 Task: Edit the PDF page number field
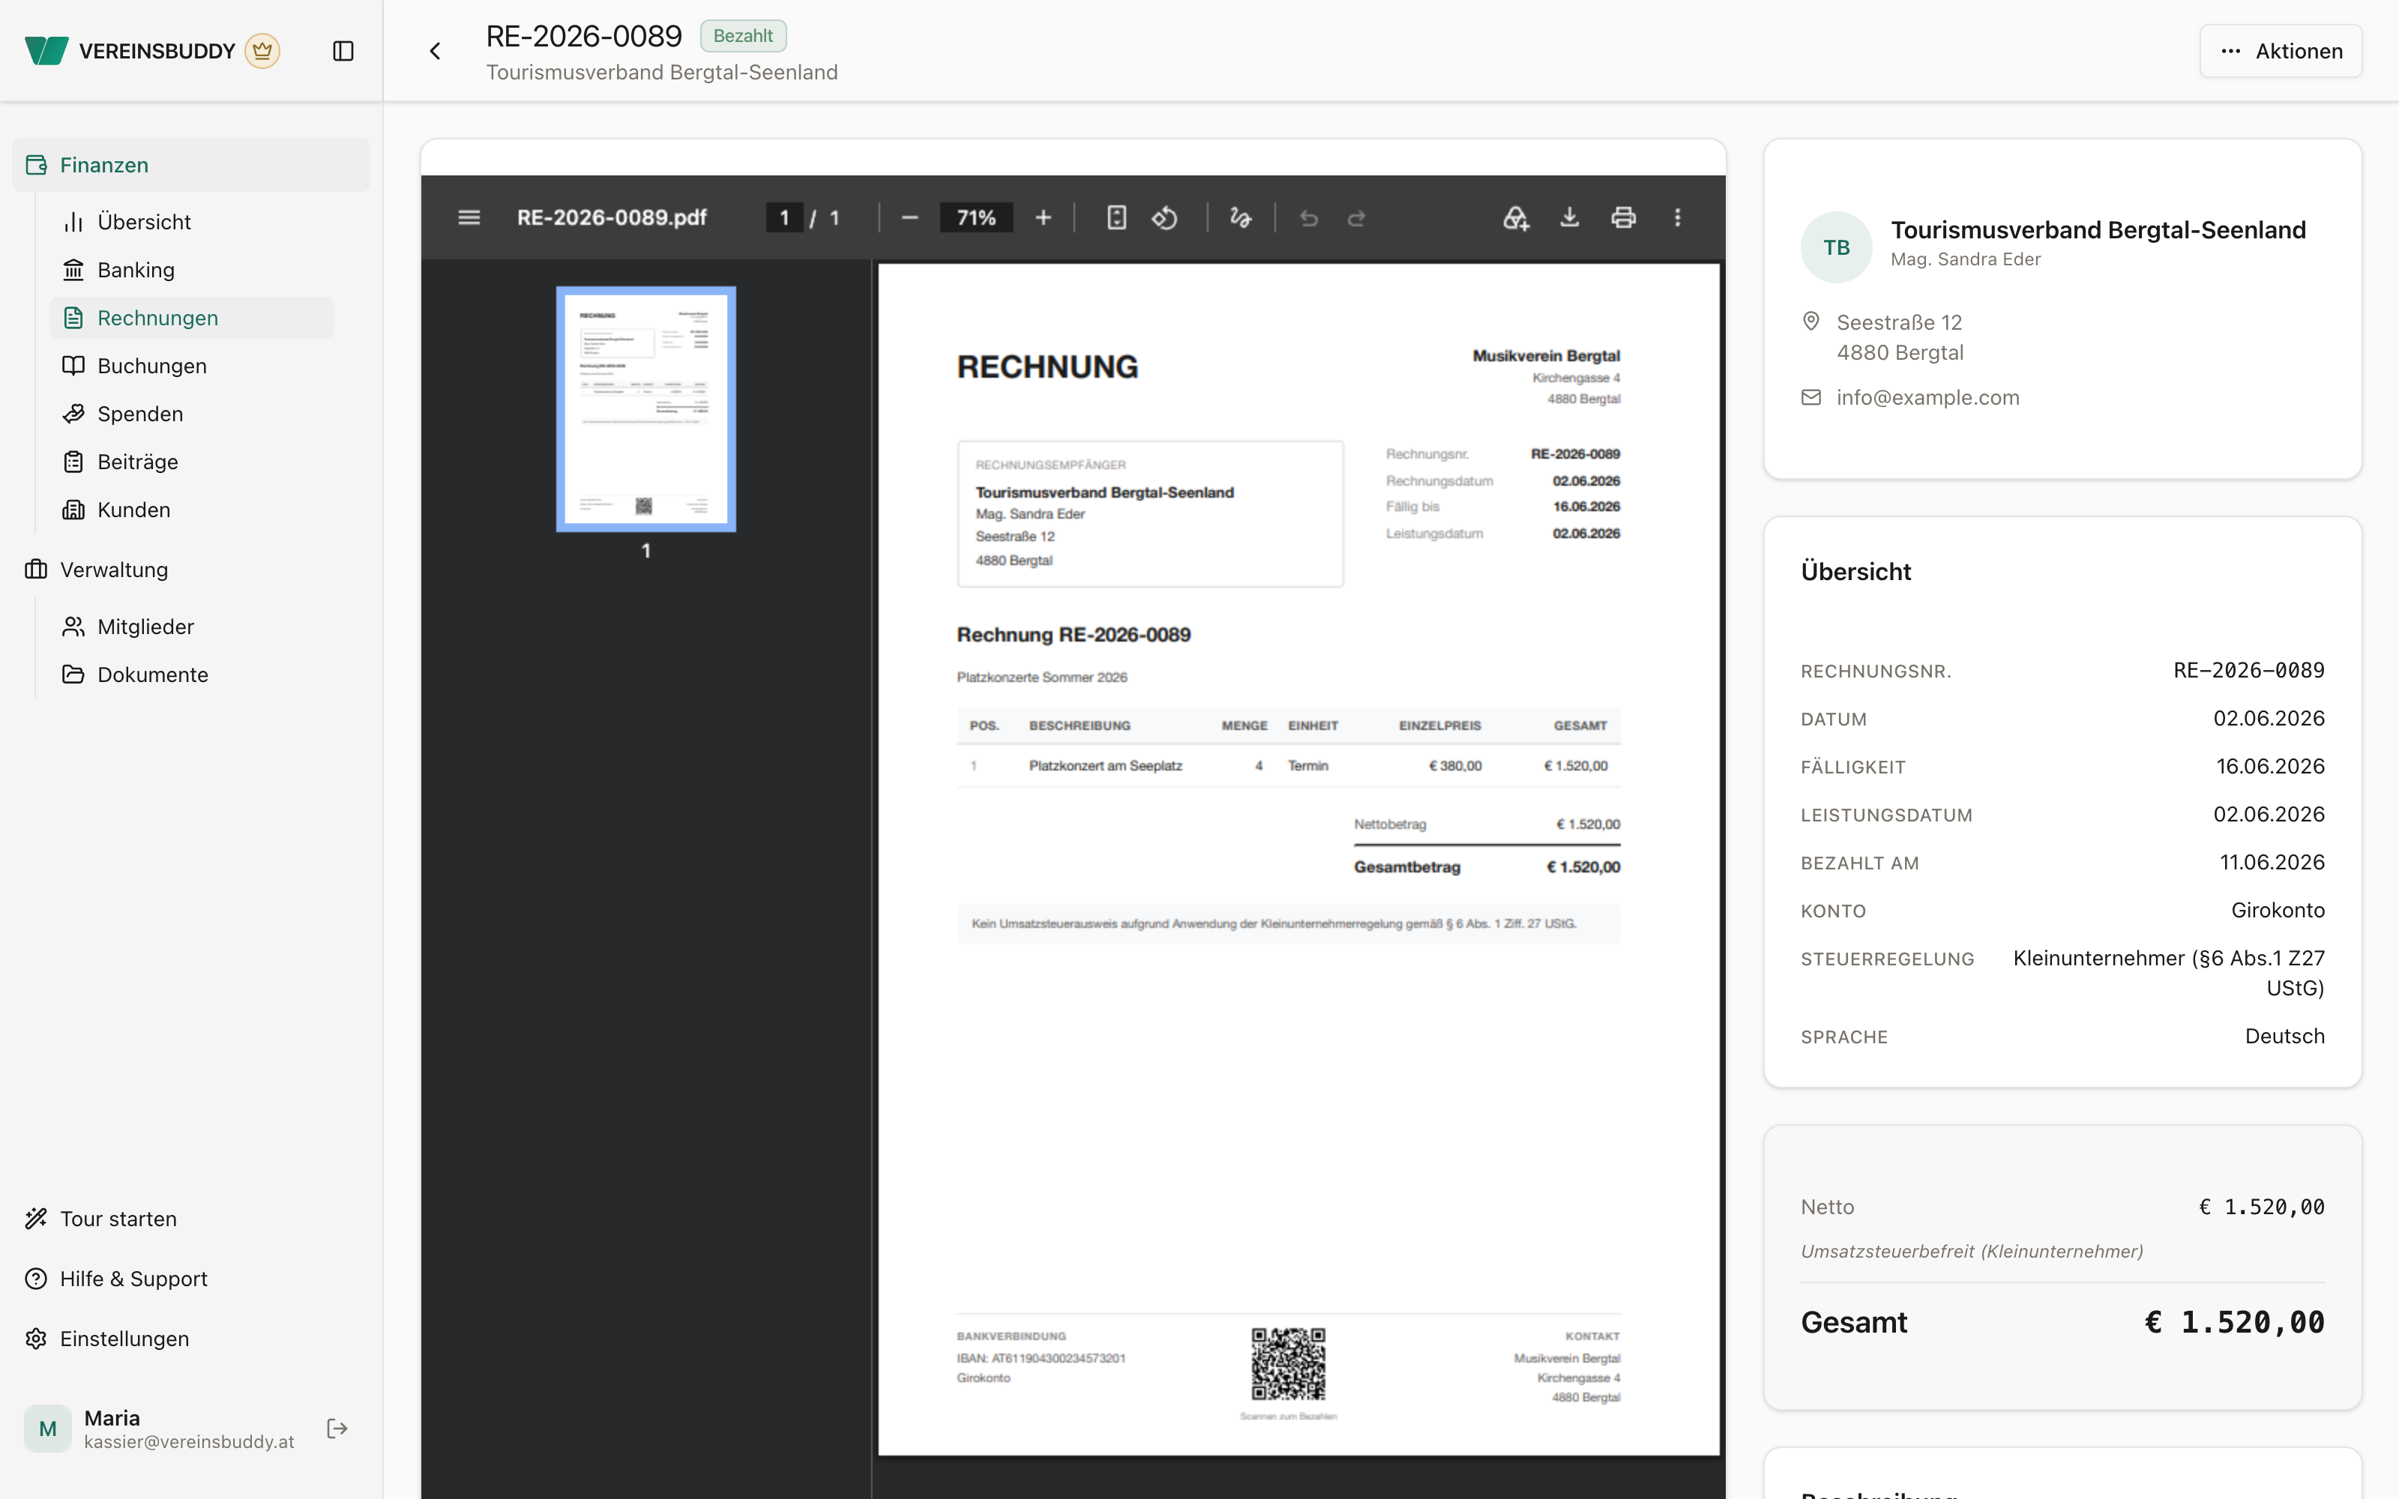point(783,217)
